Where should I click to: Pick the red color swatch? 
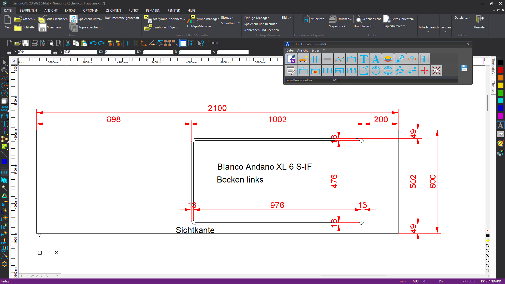(x=500, y=70)
